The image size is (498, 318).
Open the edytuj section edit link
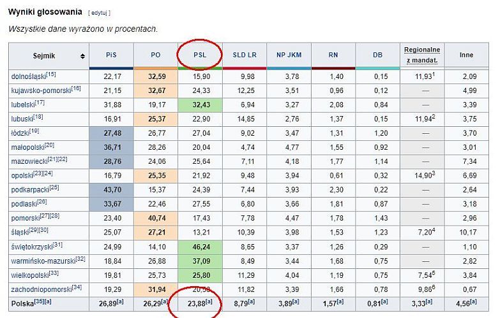[x=100, y=13]
